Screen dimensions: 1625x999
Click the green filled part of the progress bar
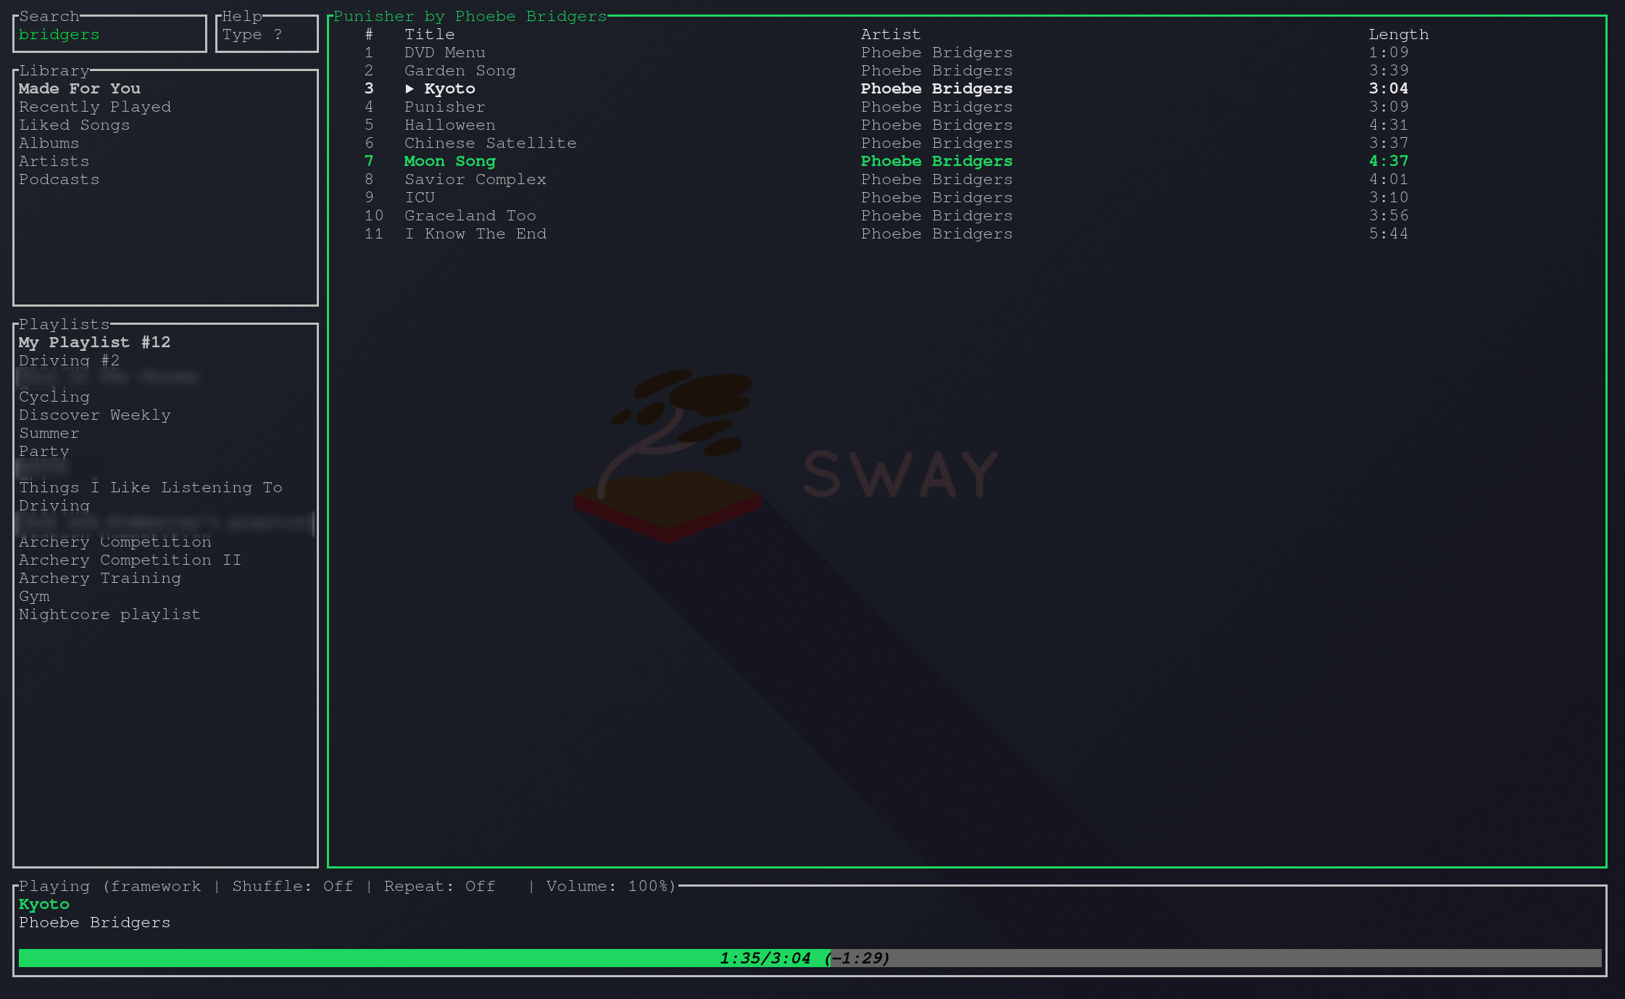(425, 958)
